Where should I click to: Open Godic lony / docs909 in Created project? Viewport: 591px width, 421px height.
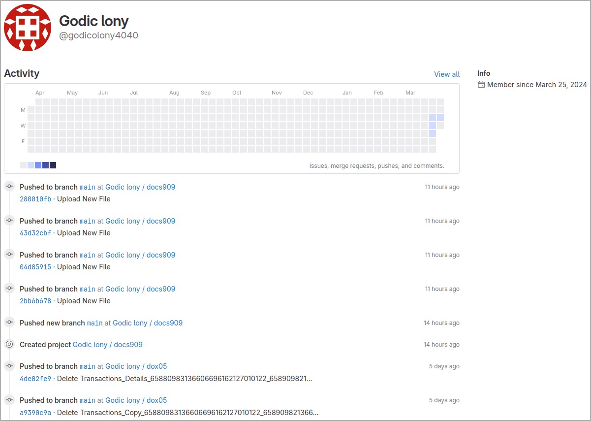pyautogui.click(x=107, y=345)
